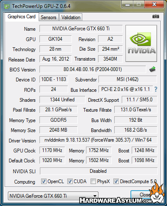Click the memory clock field 1752 MHz

[x=99, y=150]
